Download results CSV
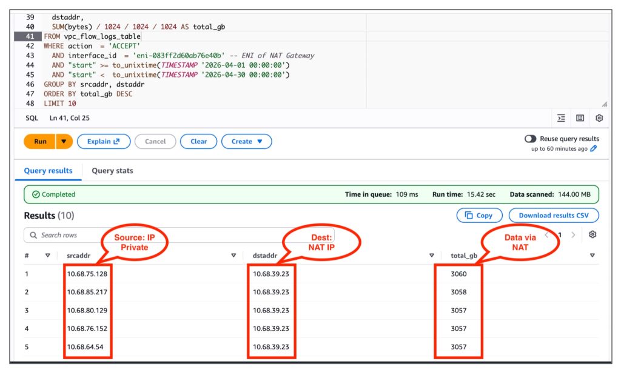This screenshot has width=621, height=370. click(554, 216)
